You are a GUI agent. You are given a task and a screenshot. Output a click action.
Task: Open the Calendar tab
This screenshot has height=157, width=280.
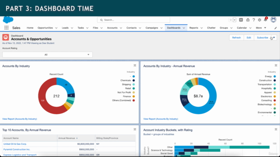[242, 28]
